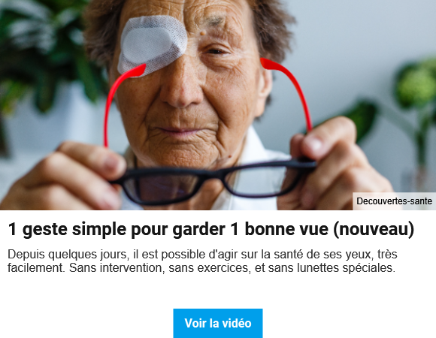Click the second description line about lunettes spéciales

201,268
